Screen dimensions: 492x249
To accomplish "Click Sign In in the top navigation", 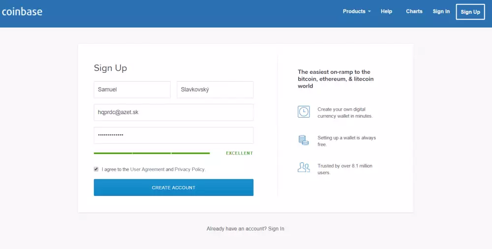I will [441, 11].
